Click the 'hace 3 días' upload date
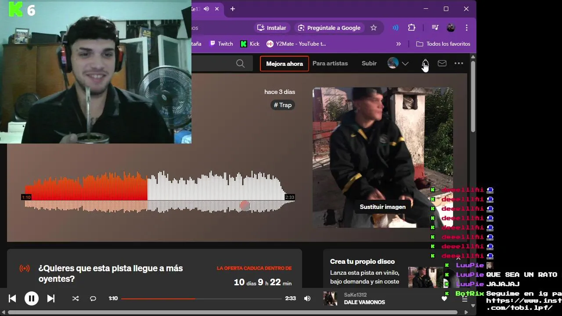This screenshot has width=562, height=316. [x=280, y=92]
